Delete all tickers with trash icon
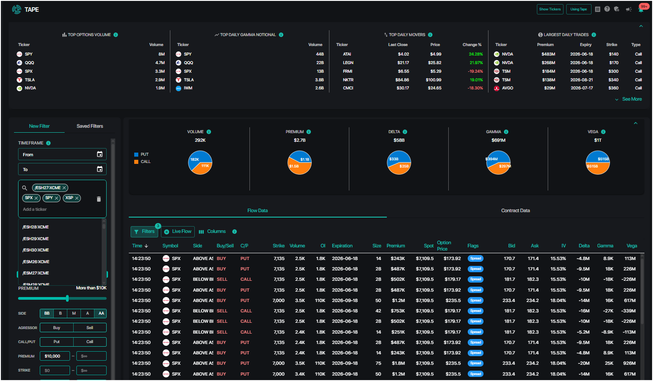 pyautogui.click(x=99, y=199)
